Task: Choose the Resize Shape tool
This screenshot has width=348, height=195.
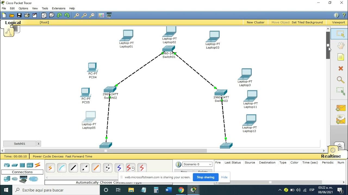Action: pyautogui.click(x=341, y=91)
